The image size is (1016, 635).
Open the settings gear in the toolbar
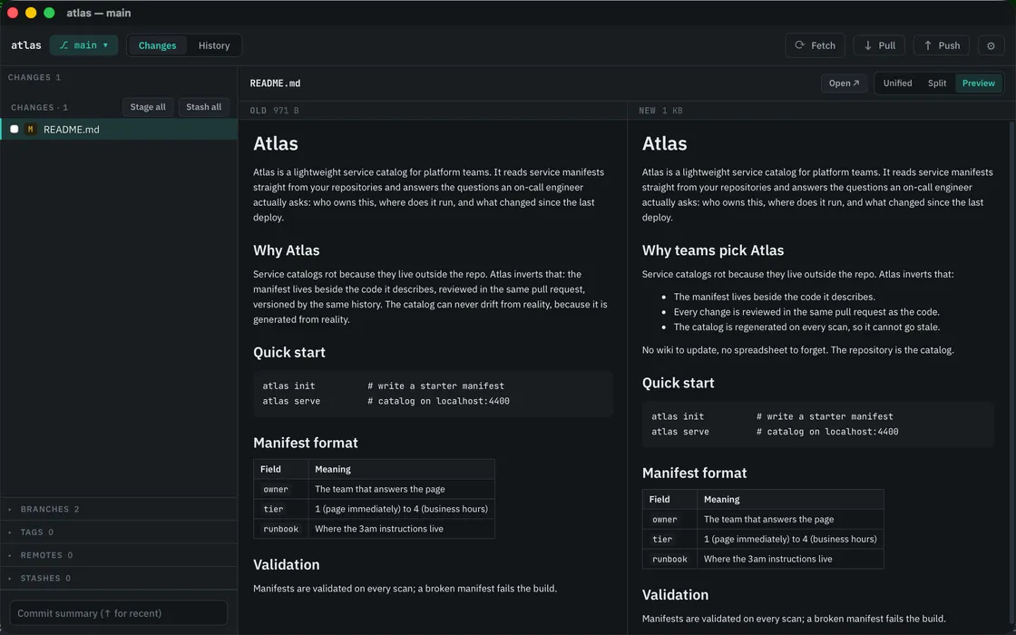point(990,45)
